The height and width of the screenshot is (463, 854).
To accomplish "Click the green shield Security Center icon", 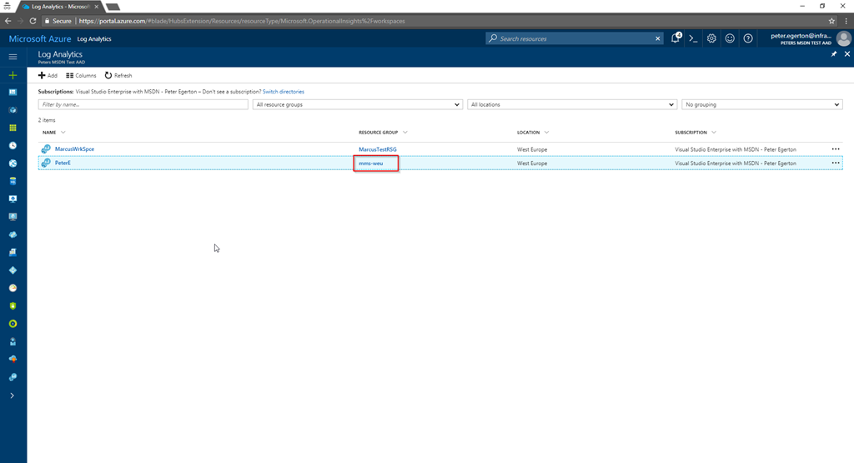I will point(13,305).
